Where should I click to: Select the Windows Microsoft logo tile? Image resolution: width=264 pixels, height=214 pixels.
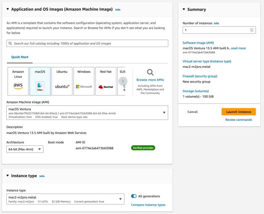84,81
